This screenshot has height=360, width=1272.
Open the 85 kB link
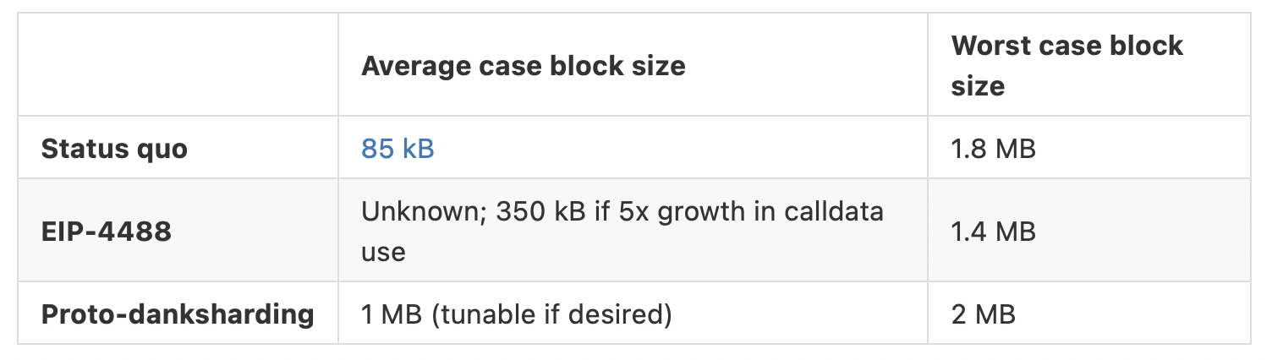click(x=397, y=149)
